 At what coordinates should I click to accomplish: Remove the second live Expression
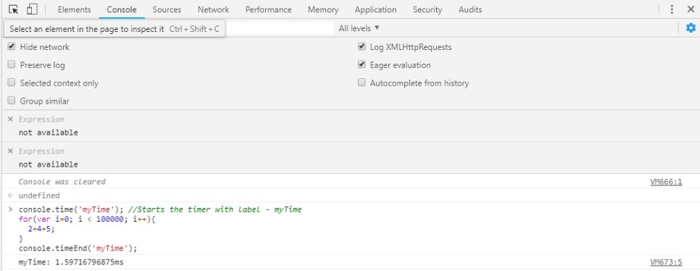click(x=11, y=151)
